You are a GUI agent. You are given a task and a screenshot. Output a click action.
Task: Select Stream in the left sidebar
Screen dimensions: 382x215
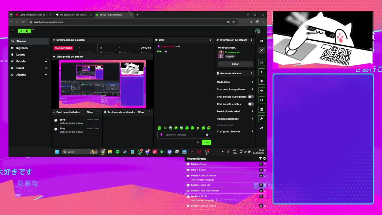tap(29, 41)
